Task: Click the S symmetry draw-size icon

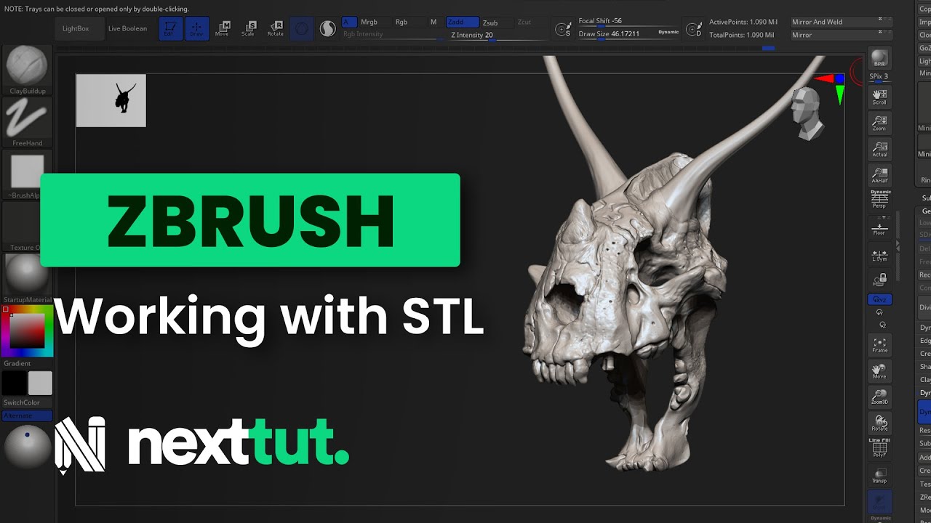Action: pos(563,28)
